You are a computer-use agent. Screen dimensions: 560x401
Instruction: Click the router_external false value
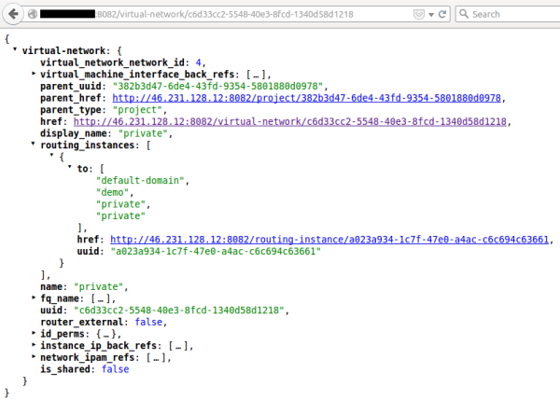pos(148,322)
